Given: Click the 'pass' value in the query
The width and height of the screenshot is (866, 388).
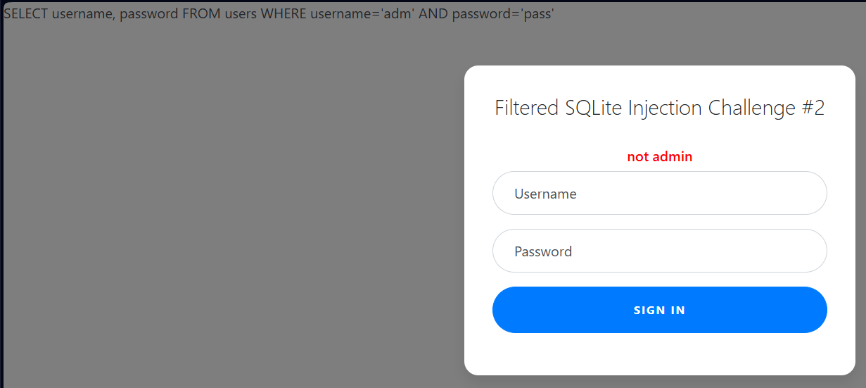Looking at the screenshot, I should pyautogui.click(x=537, y=14).
